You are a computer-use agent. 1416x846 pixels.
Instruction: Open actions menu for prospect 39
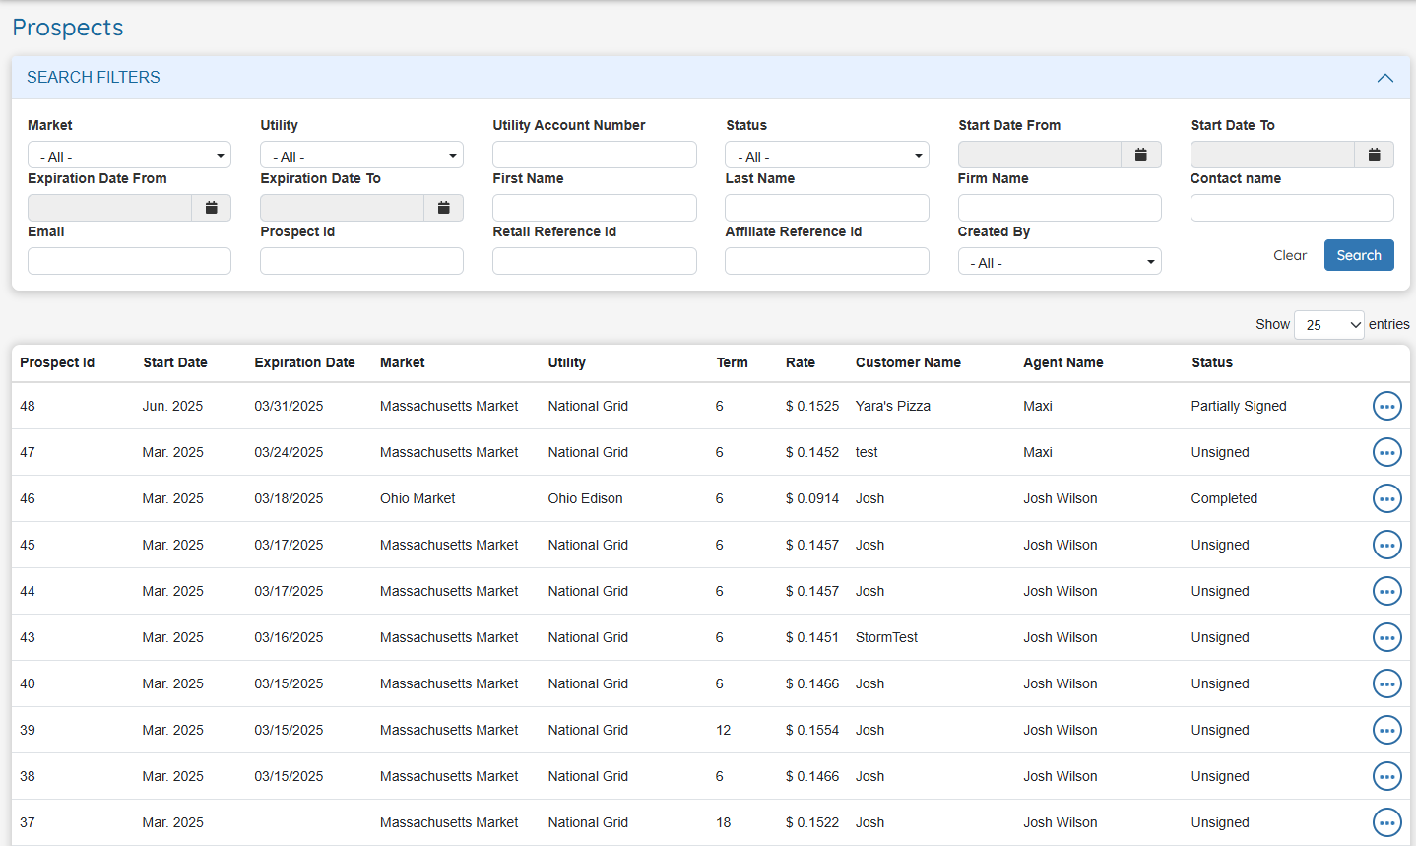point(1386,730)
